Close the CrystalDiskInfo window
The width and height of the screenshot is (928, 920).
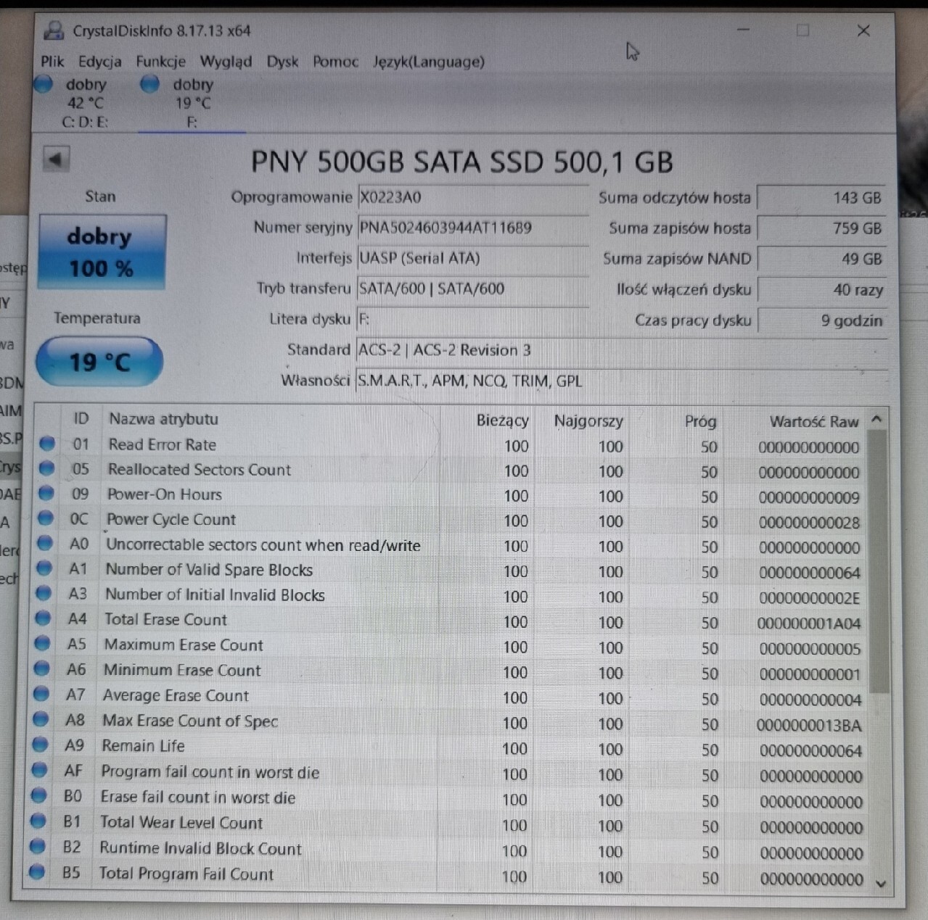[x=863, y=30]
